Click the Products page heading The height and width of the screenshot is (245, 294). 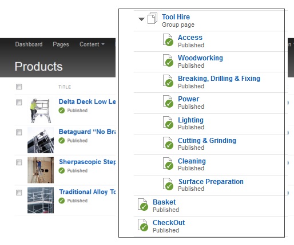[39, 67]
